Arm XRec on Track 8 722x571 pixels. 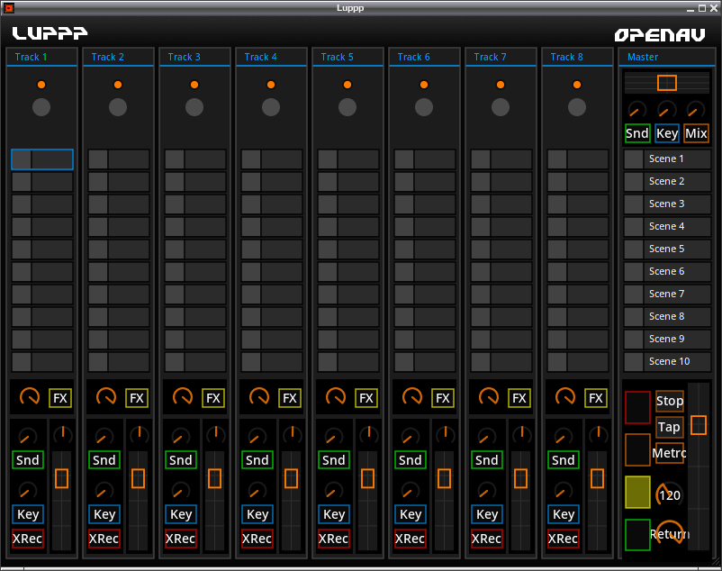tap(563, 539)
